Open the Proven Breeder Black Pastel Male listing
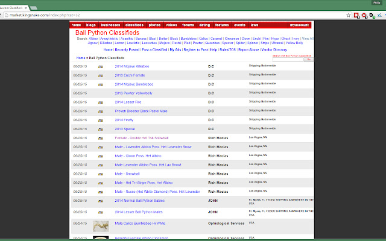The image size is (386, 241). [x=141, y=111]
